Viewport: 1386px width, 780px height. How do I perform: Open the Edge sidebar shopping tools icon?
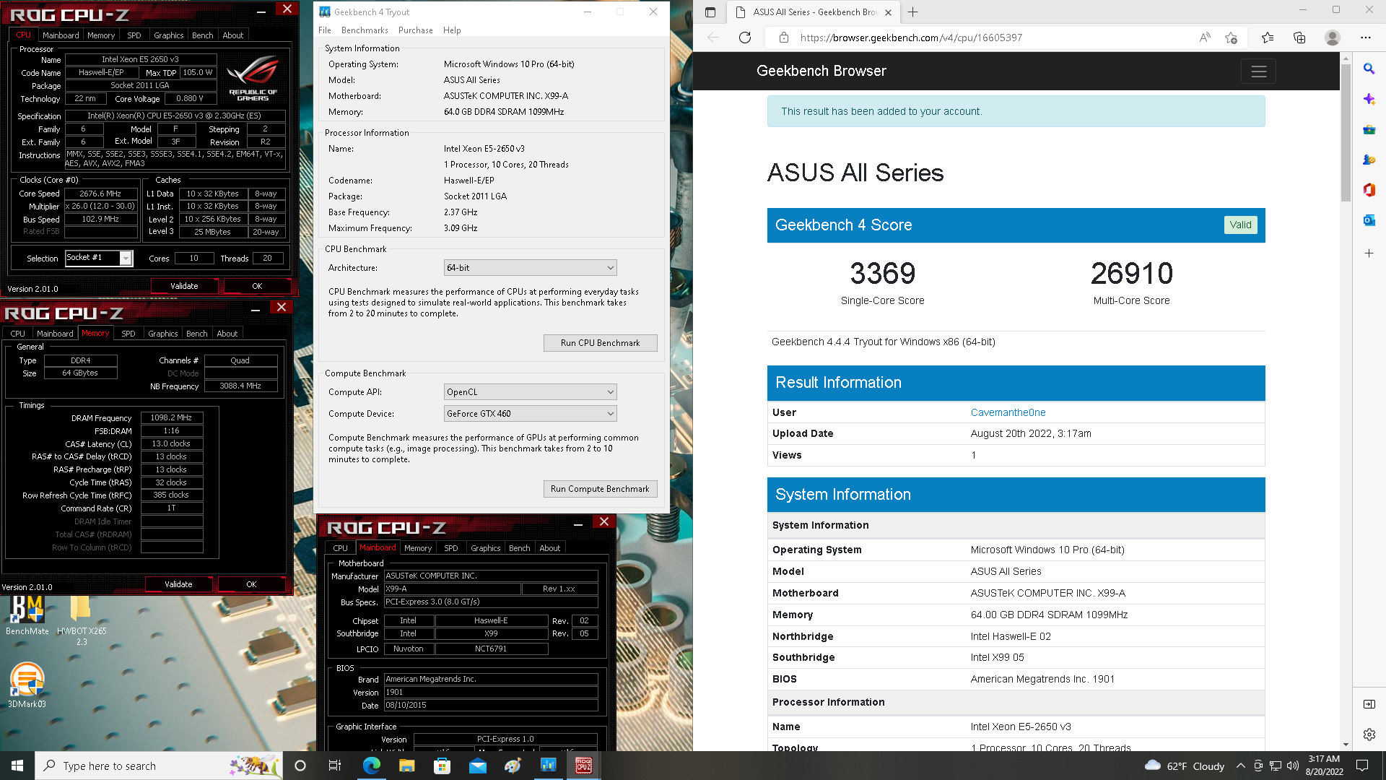tap(1369, 129)
